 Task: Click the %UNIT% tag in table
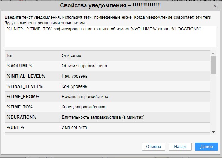[x=15, y=128]
